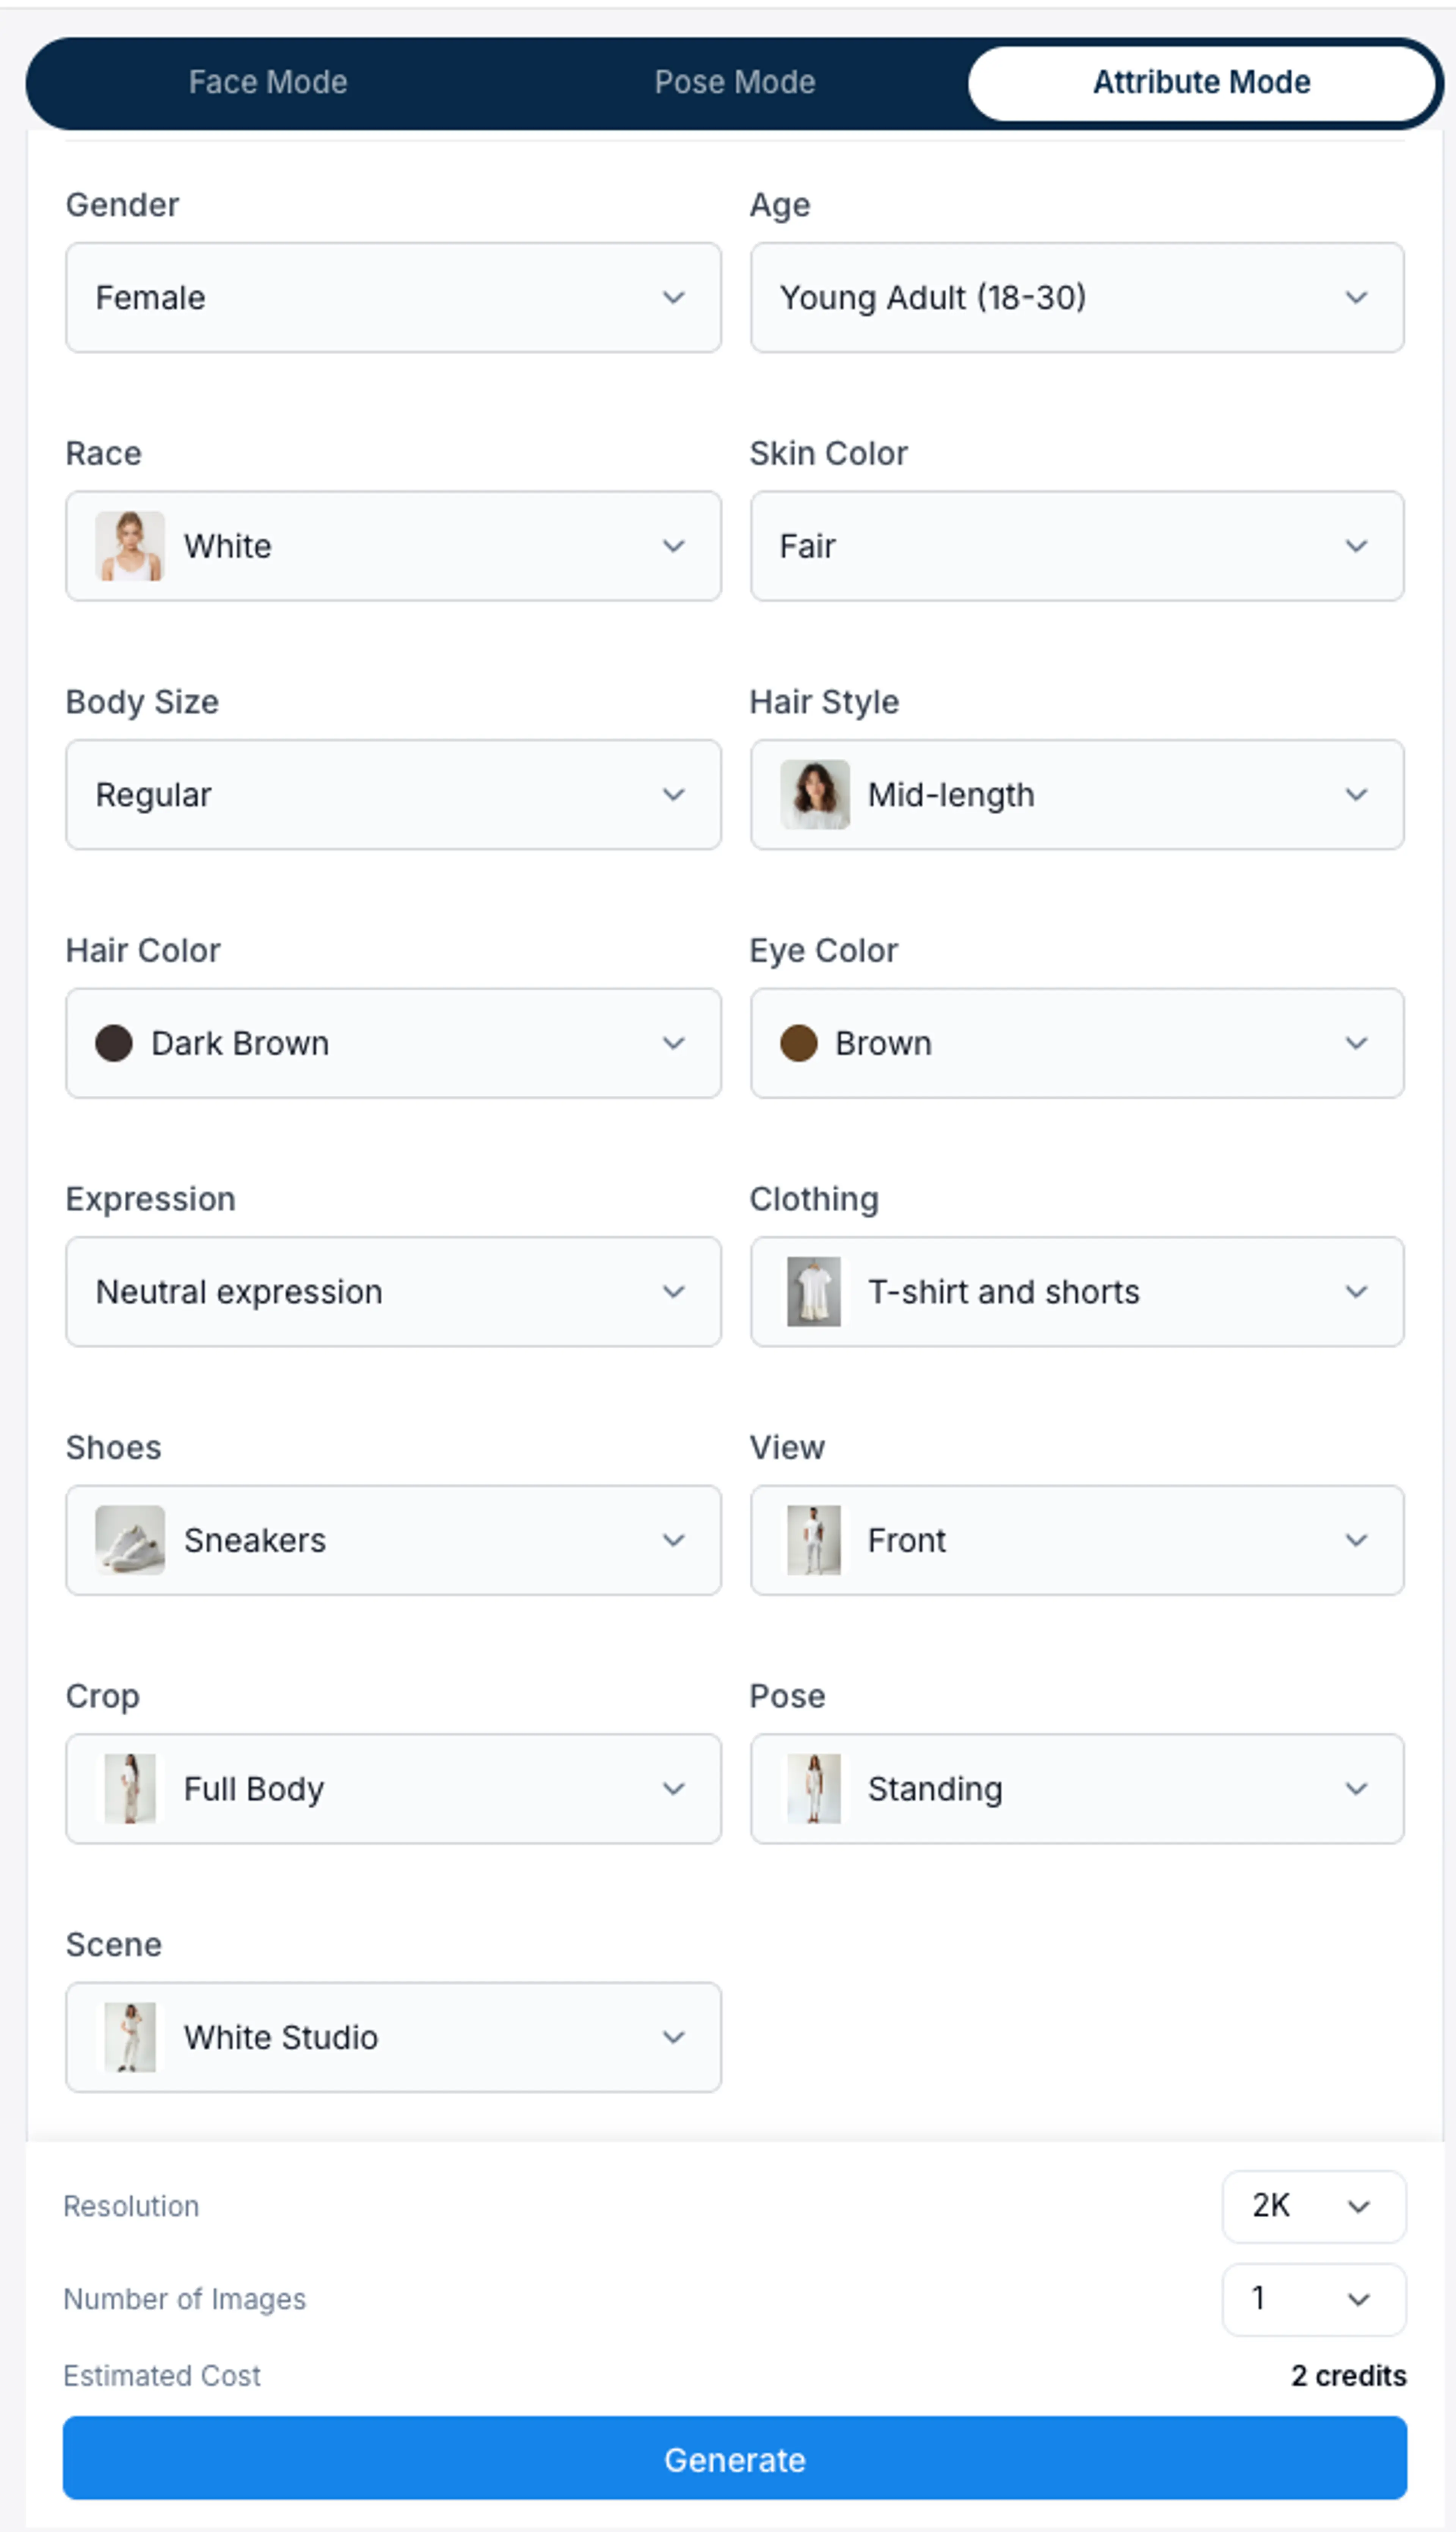Screen dimensions: 1456x2532
Task: Click the Dark Brown hair color swatch
Action: click(x=115, y=1043)
